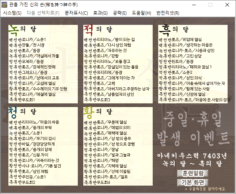Image resolution: width=236 pixels, height=194 pixels.
Task: Select 녹후반 로니카/고민 상담 entry
Action: coord(180,56)
